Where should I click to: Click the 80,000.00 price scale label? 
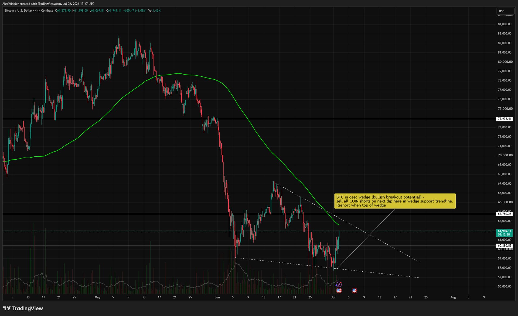point(505,62)
